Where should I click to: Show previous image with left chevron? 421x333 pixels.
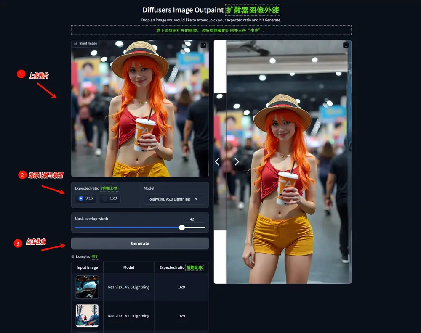[217, 162]
